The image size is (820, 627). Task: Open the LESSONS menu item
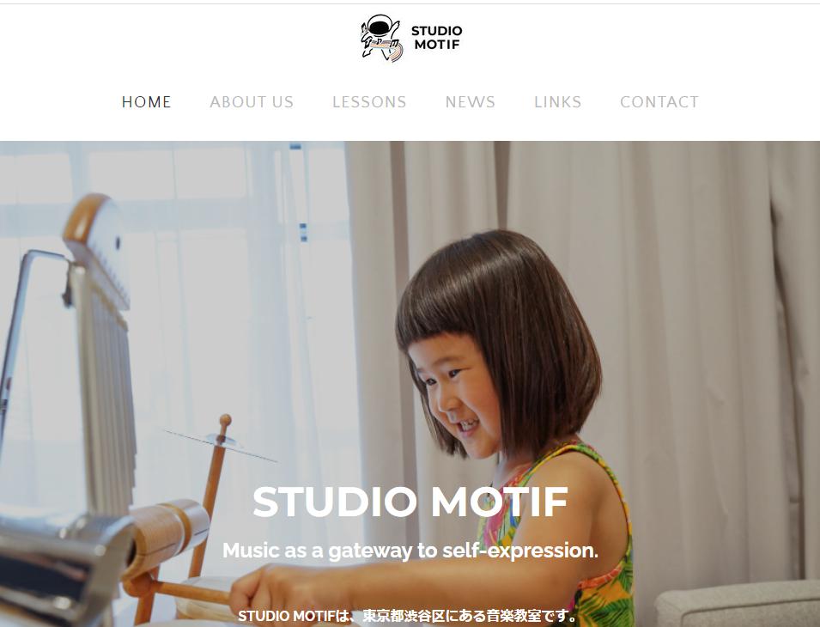[x=370, y=102]
